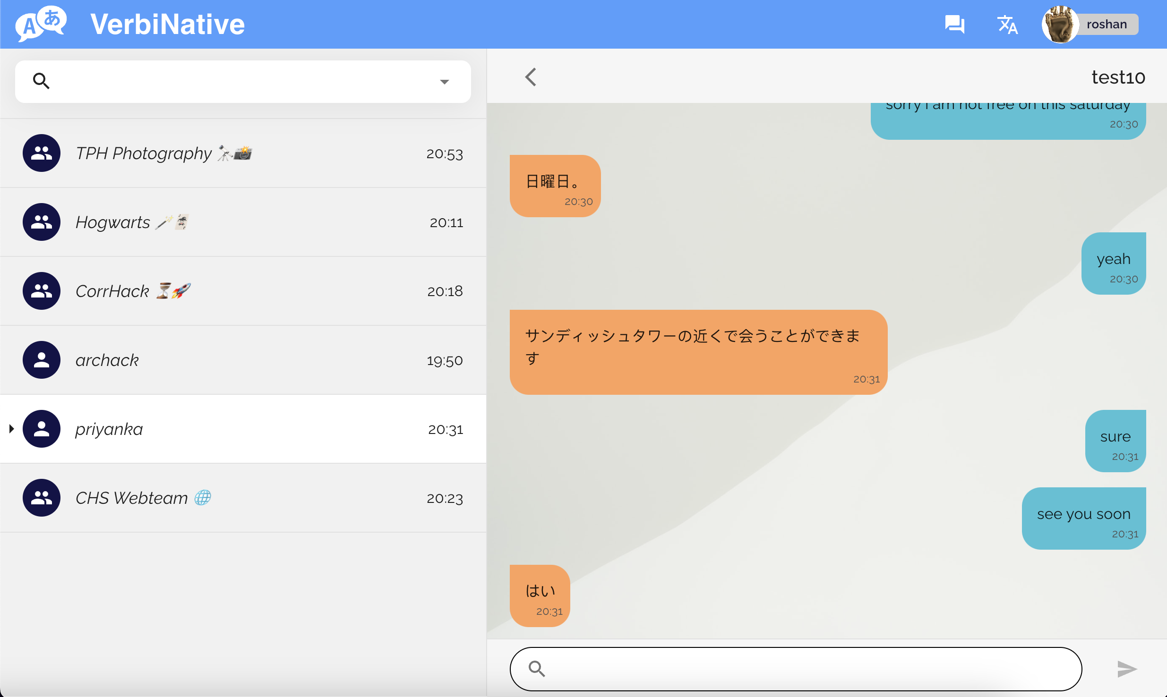
Task: Click the test10 chat title
Action: [x=1118, y=77]
